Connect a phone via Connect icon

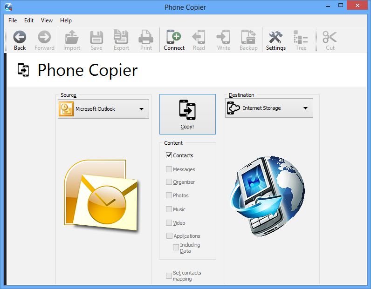click(x=174, y=37)
